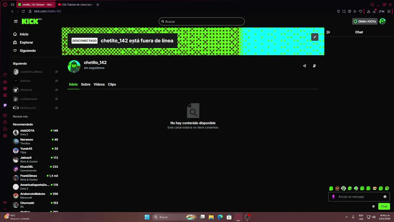Open the ad blocker shield icon
394x222 pixels.
pyautogui.click(x=349, y=11)
